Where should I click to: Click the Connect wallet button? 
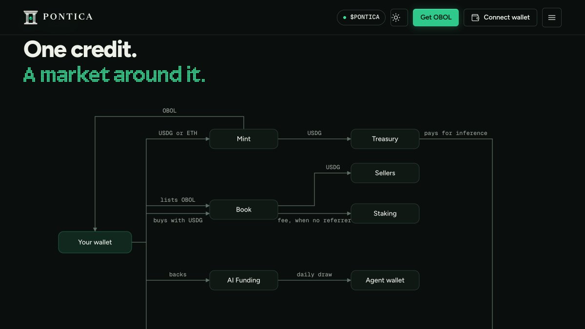[500, 18]
